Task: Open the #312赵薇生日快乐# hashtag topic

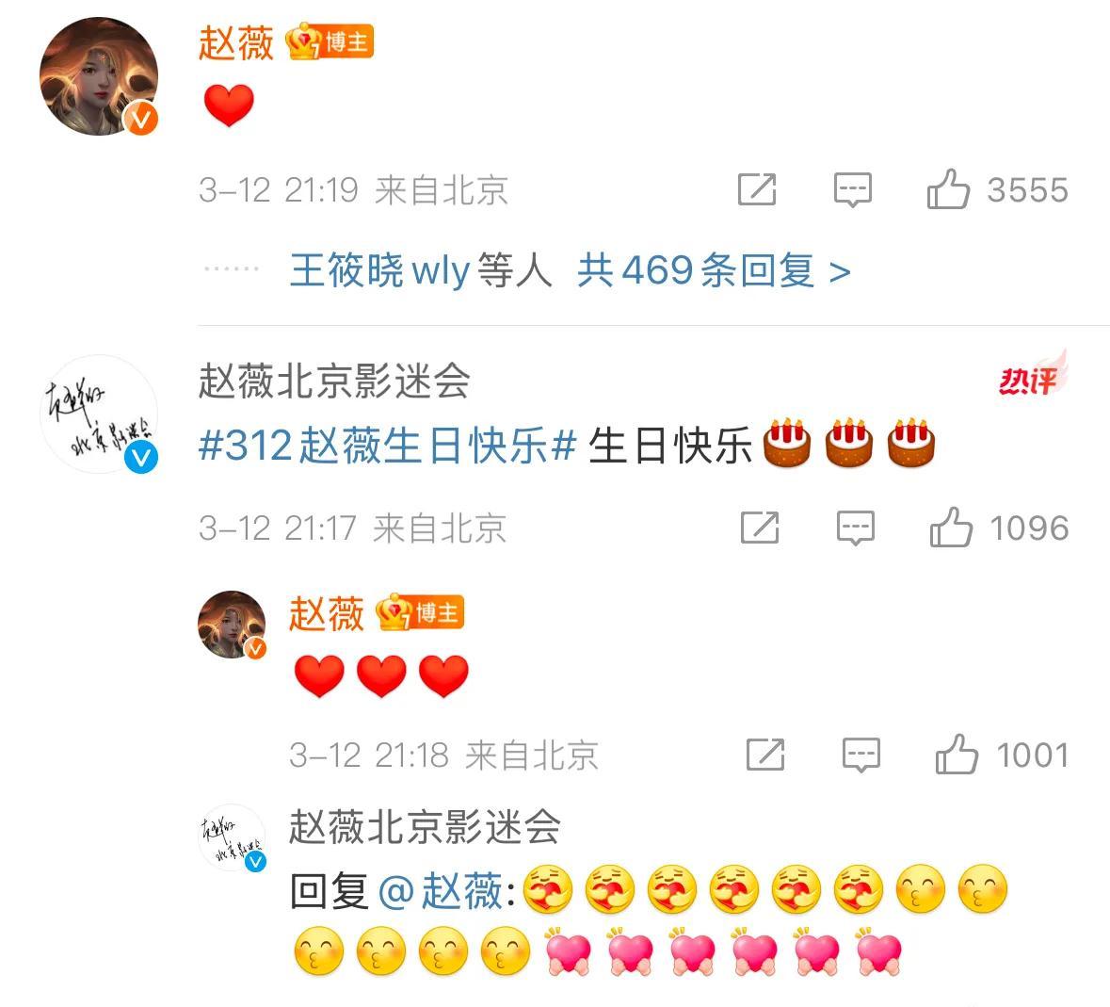Action: coord(387,446)
